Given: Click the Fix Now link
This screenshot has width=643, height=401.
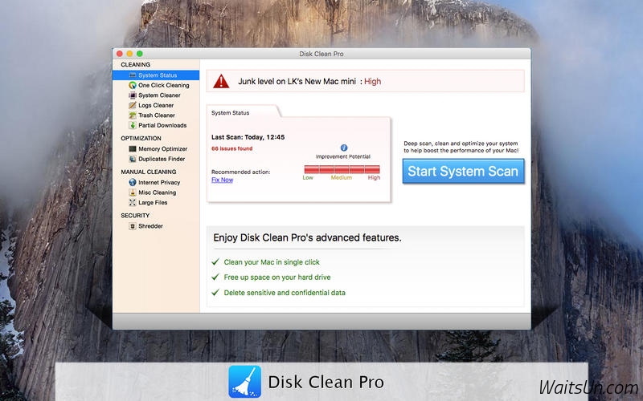Looking at the screenshot, I should pos(223,180).
